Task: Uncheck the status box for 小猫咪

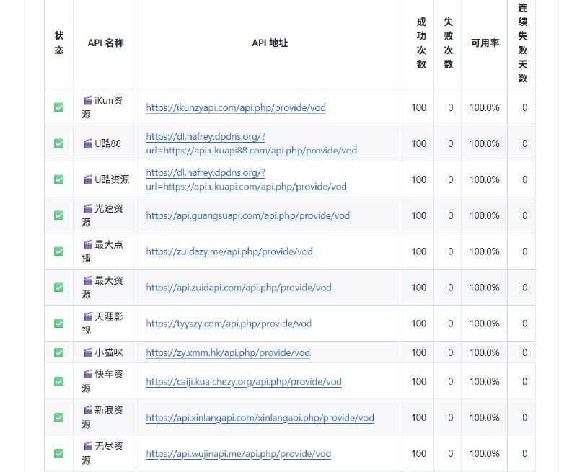Action: (x=58, y=353)
